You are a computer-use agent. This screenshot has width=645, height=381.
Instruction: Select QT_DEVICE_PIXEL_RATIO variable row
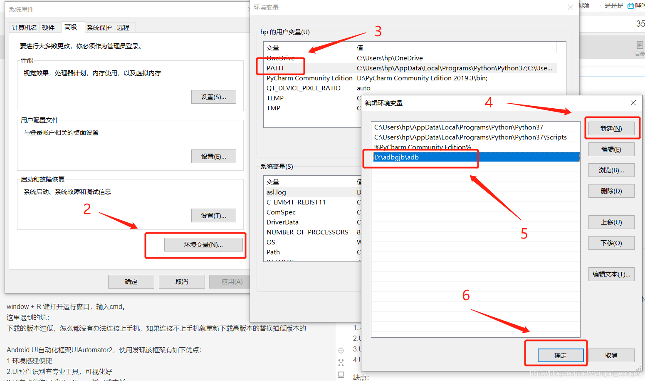tap(410, 88)
